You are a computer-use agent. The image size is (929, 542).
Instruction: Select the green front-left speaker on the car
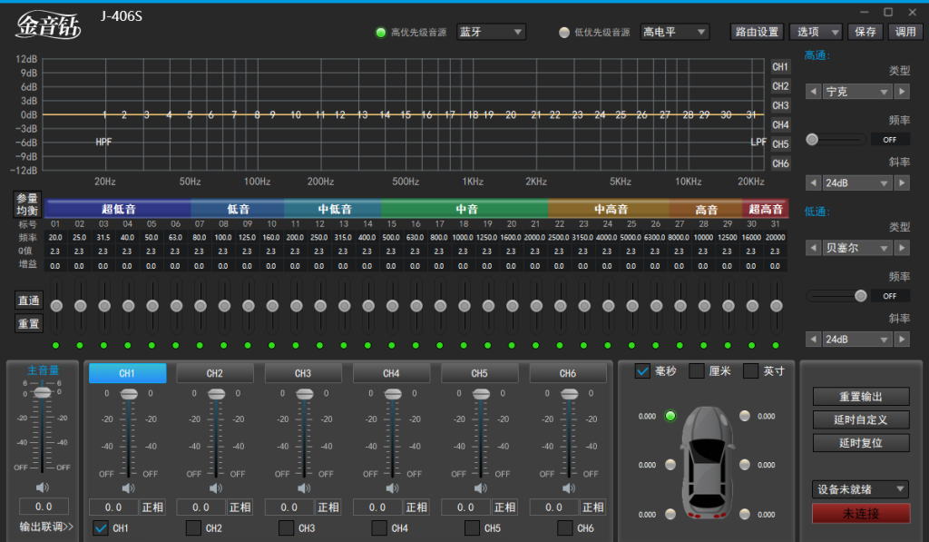click(x=670, y=416)
